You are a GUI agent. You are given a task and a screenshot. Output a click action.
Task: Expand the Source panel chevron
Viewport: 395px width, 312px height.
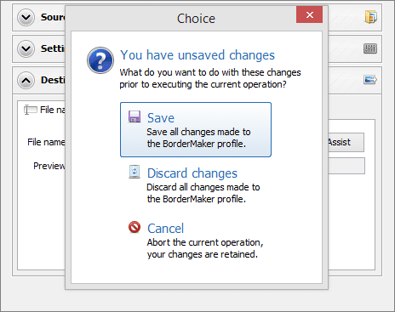tap(26, 18)
